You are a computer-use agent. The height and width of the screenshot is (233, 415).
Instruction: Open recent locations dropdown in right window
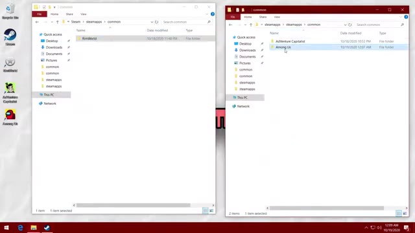(245, 25)
